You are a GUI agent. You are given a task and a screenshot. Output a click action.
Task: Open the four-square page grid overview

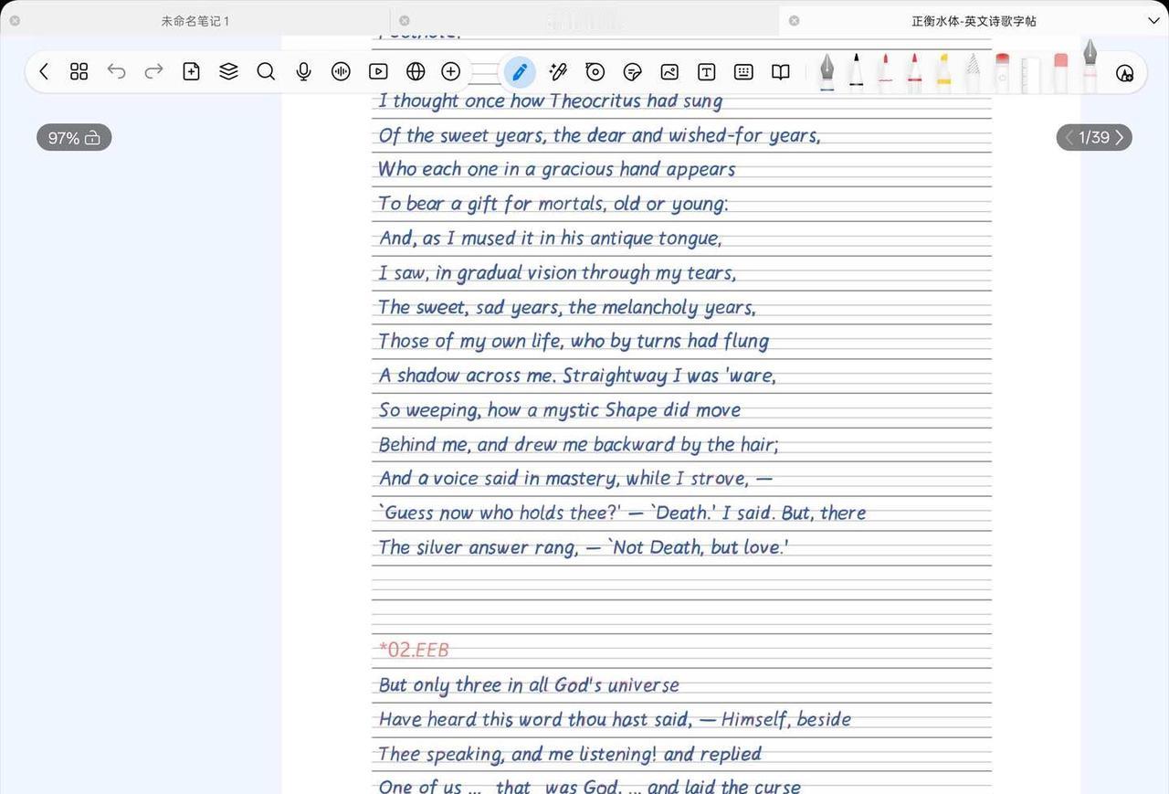coord(79,71)
